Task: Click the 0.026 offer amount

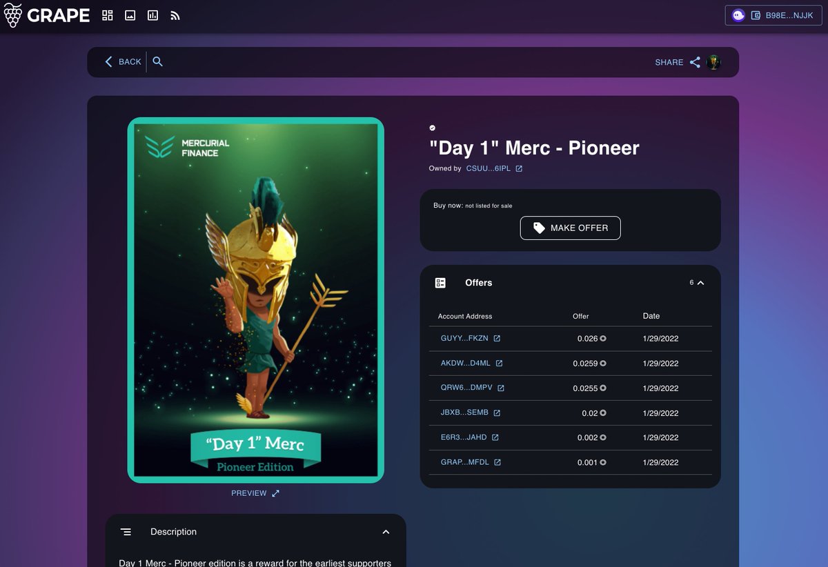Action: coord(588,339)
